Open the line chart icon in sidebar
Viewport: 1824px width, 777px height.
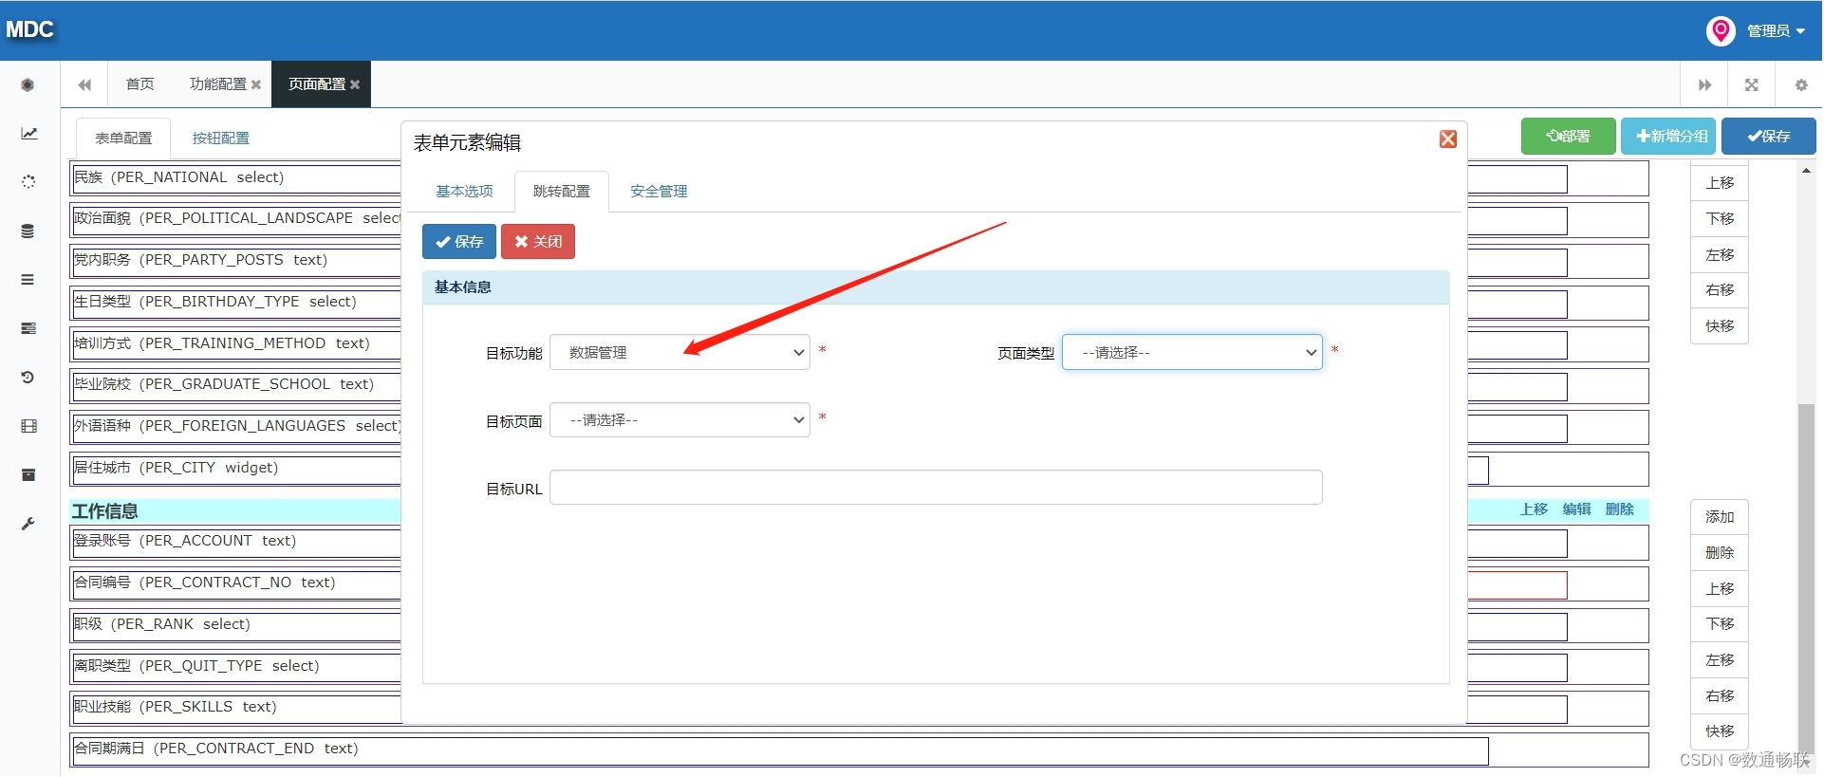coord(28,134)
